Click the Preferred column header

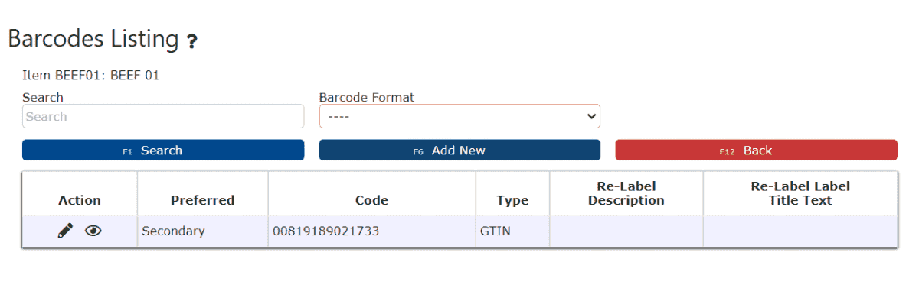(x=203, y=200)
